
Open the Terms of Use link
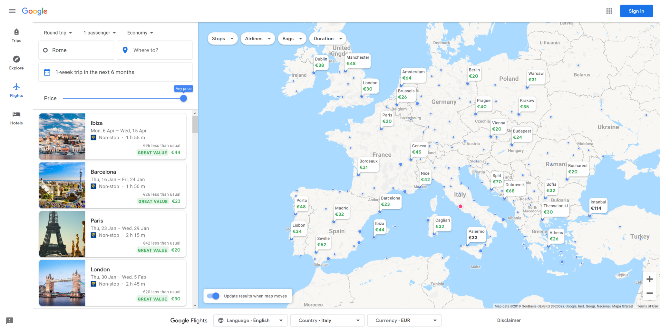pyautogui.click(x=647, y=306)
